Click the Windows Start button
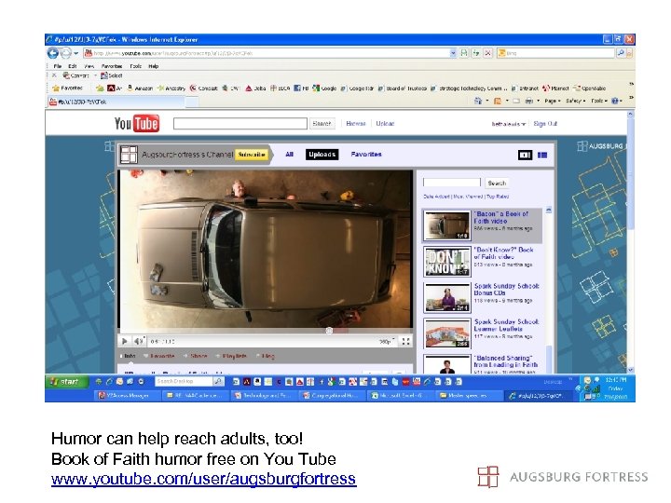671x503 pixels. tap(67, 382)
